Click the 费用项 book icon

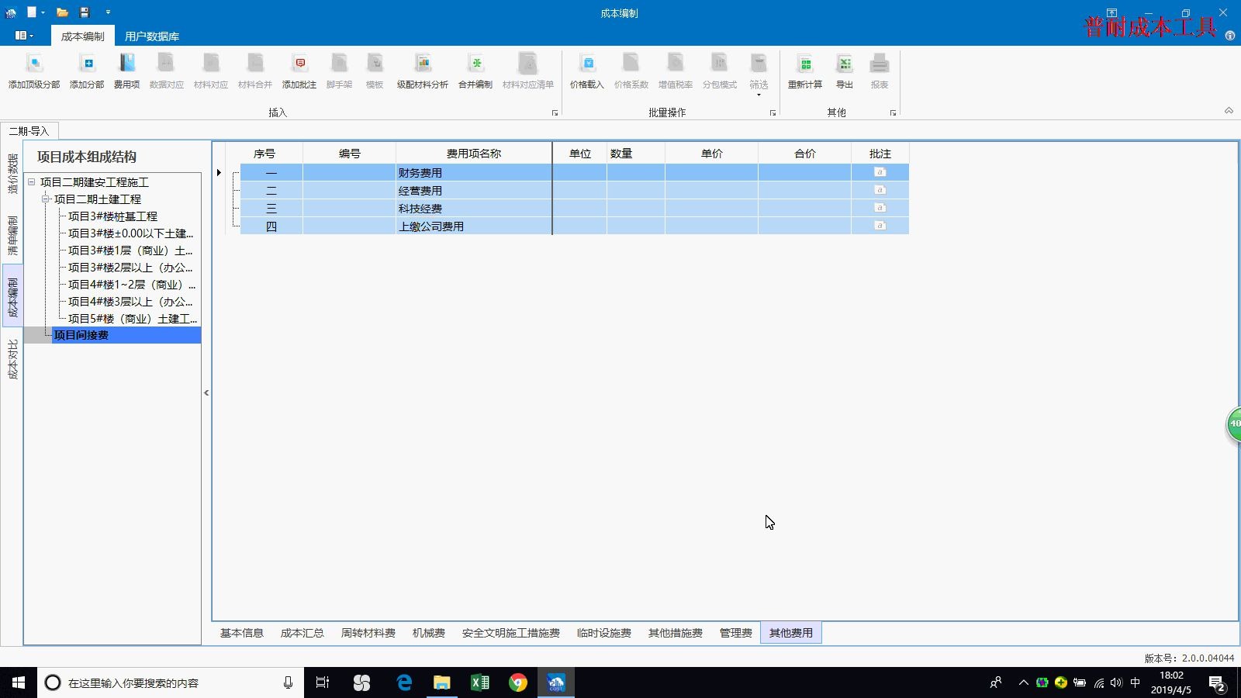127,64
